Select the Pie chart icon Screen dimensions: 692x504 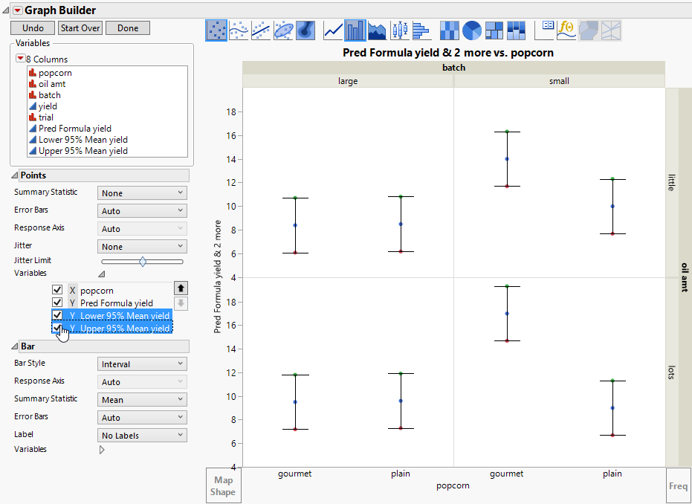(472, 30)
